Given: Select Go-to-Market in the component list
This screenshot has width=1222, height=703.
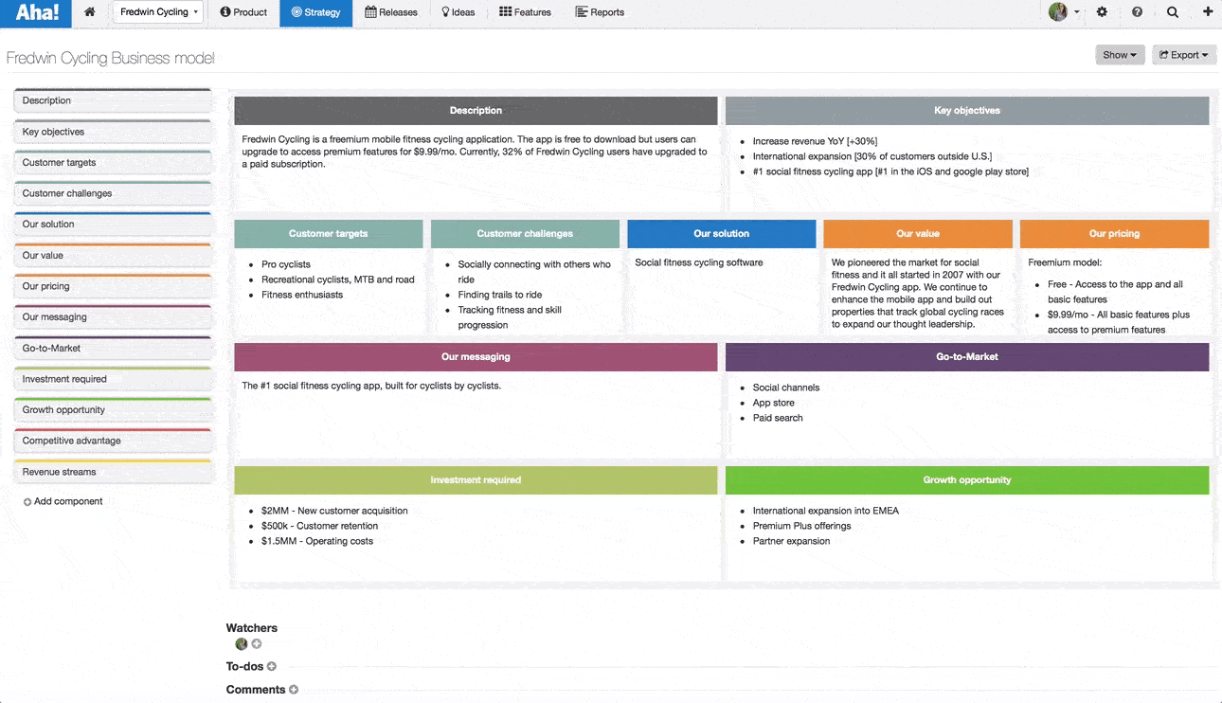Looking at the screenshot, I should (113, 349).
